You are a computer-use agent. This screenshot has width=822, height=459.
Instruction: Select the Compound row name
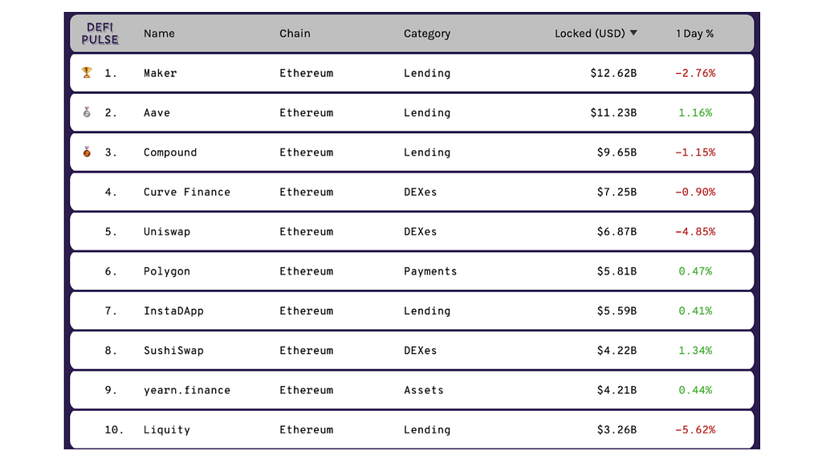[170, 152]
